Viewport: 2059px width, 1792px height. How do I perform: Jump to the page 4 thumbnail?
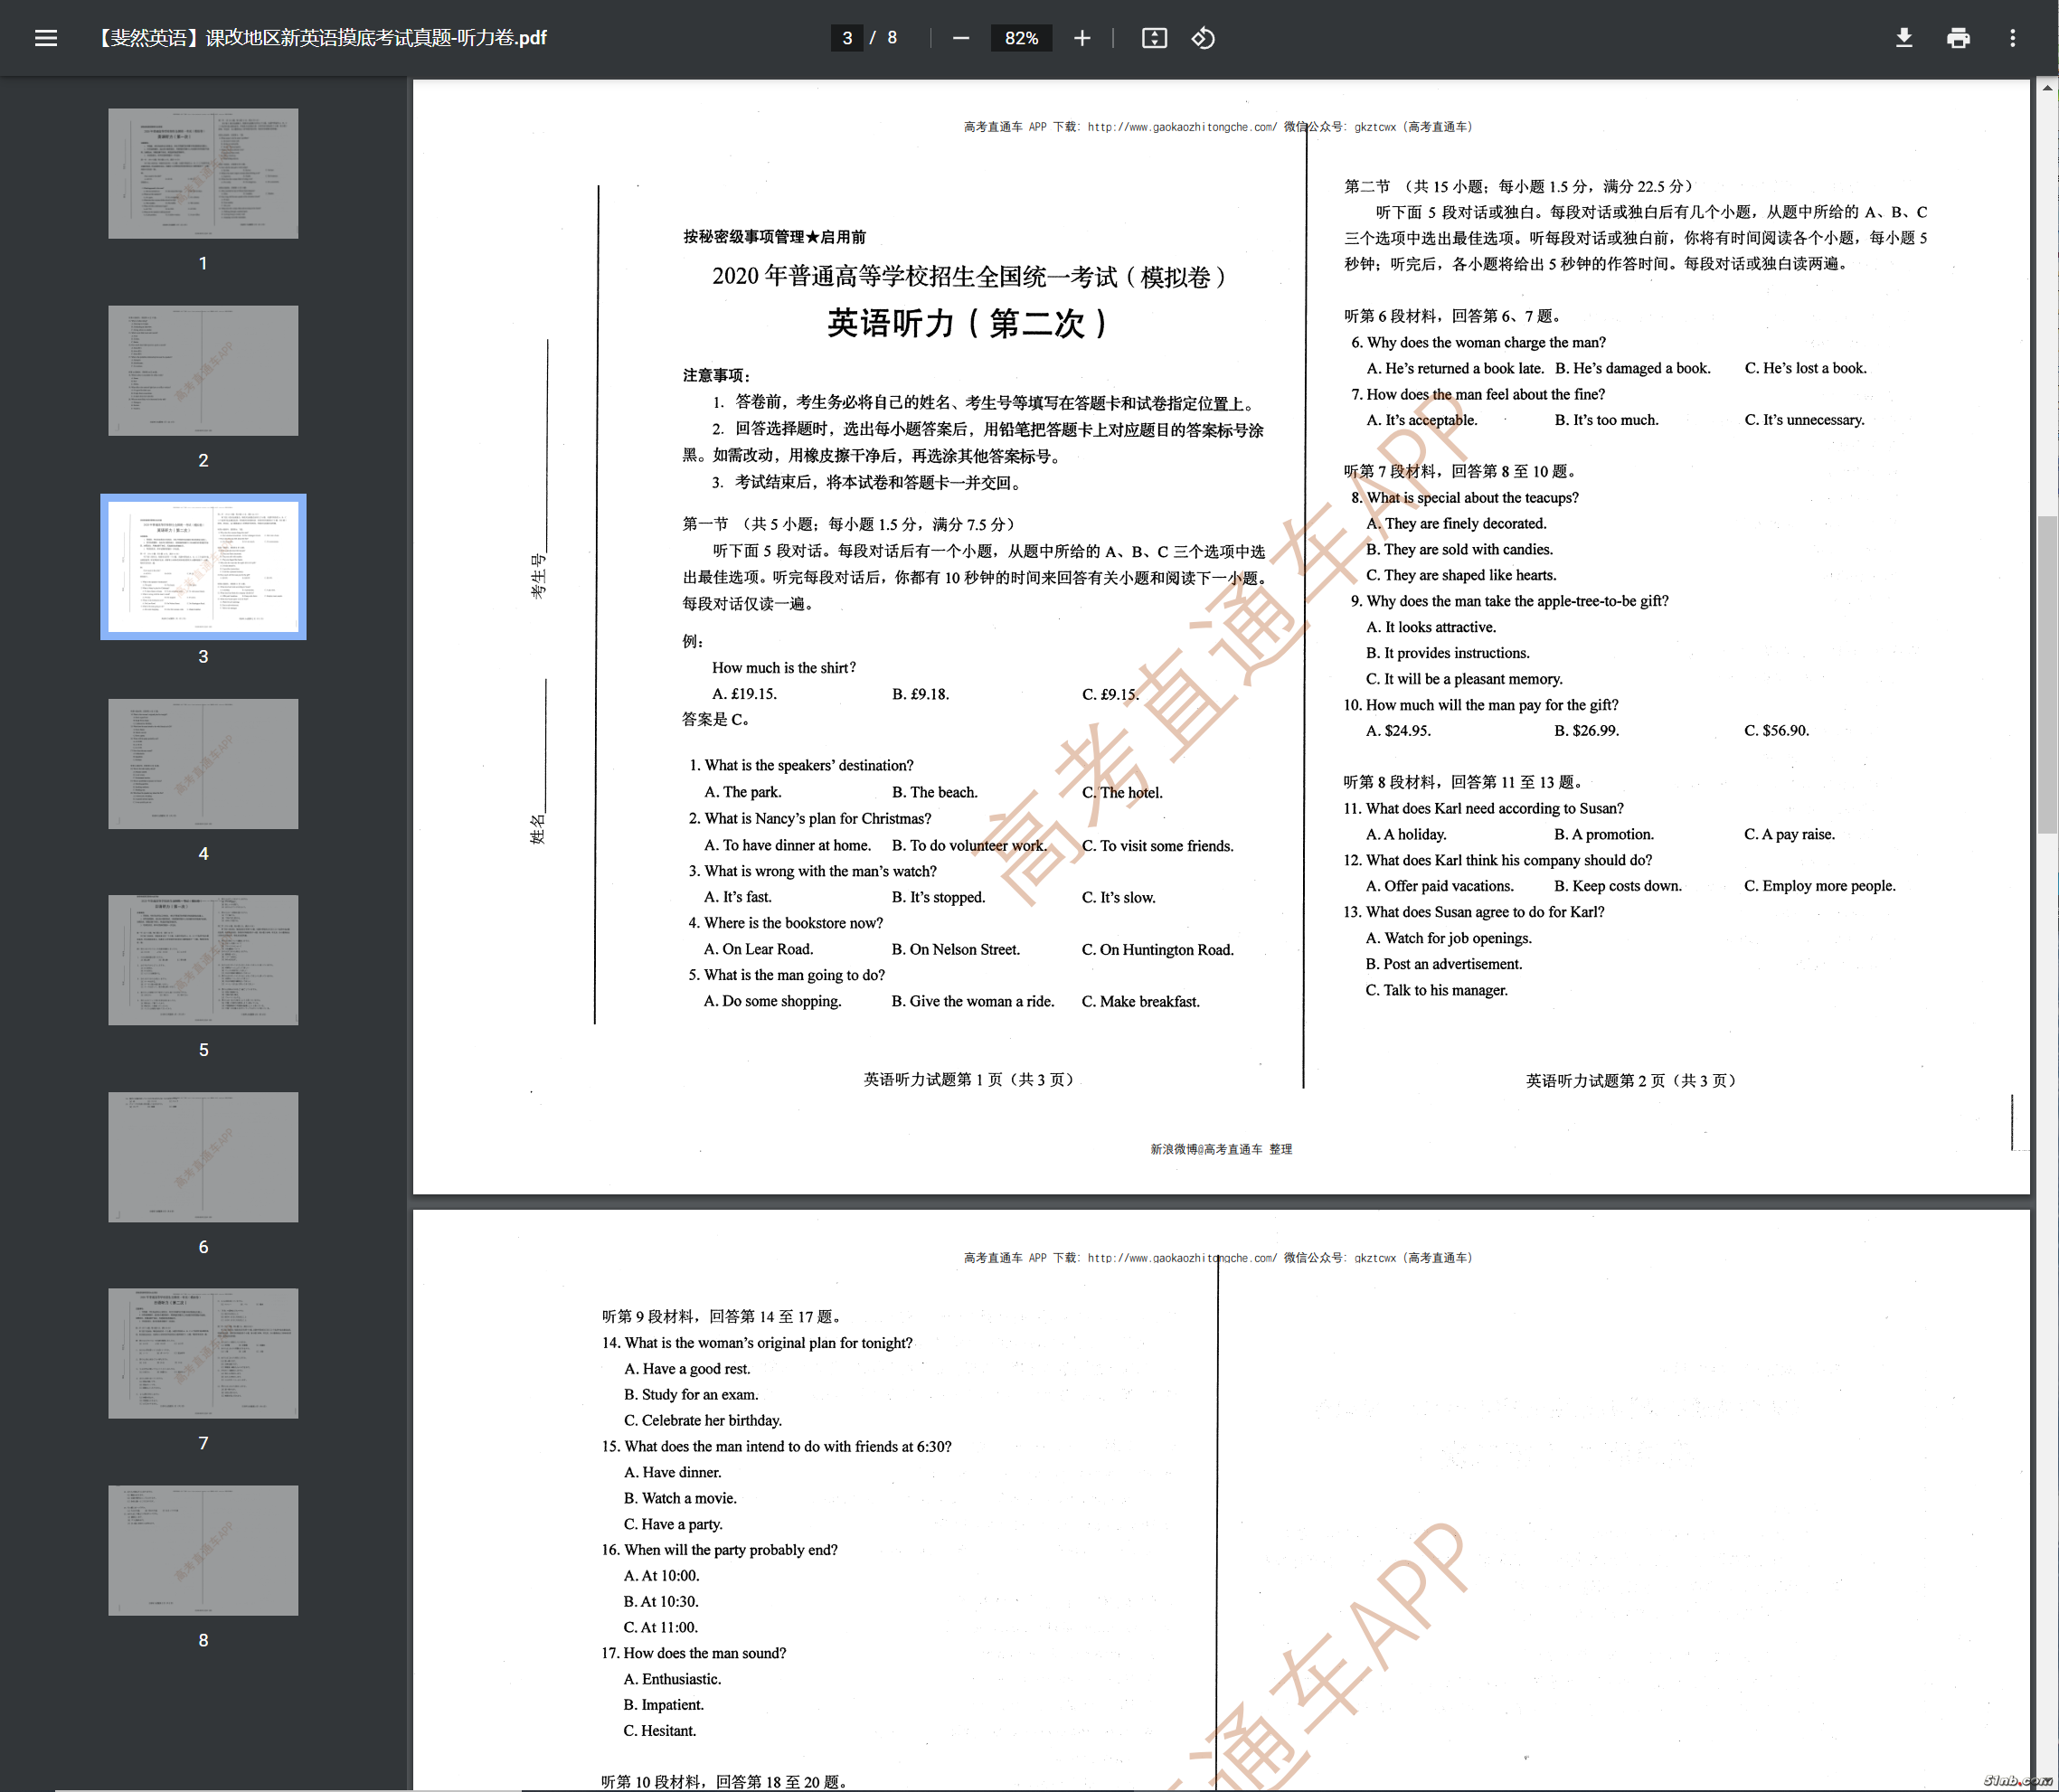pyautogui.click(x=203, y=763)
